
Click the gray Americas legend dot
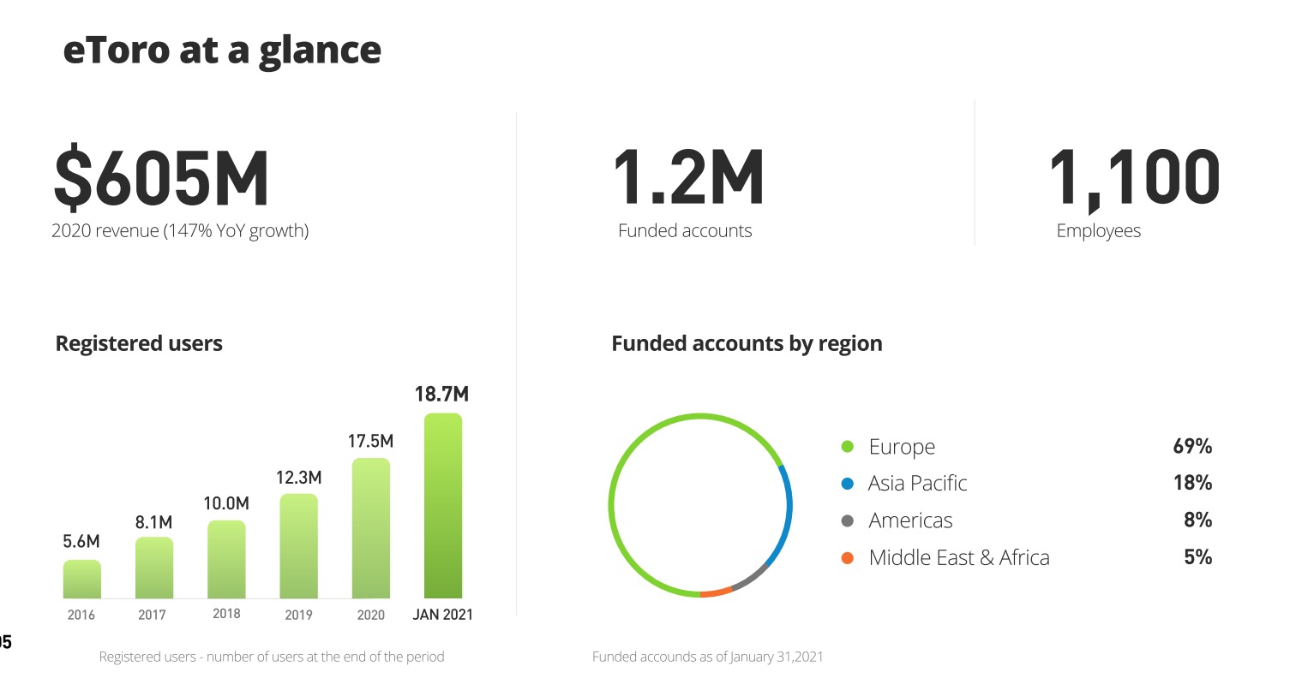click(x=848, y=520)
